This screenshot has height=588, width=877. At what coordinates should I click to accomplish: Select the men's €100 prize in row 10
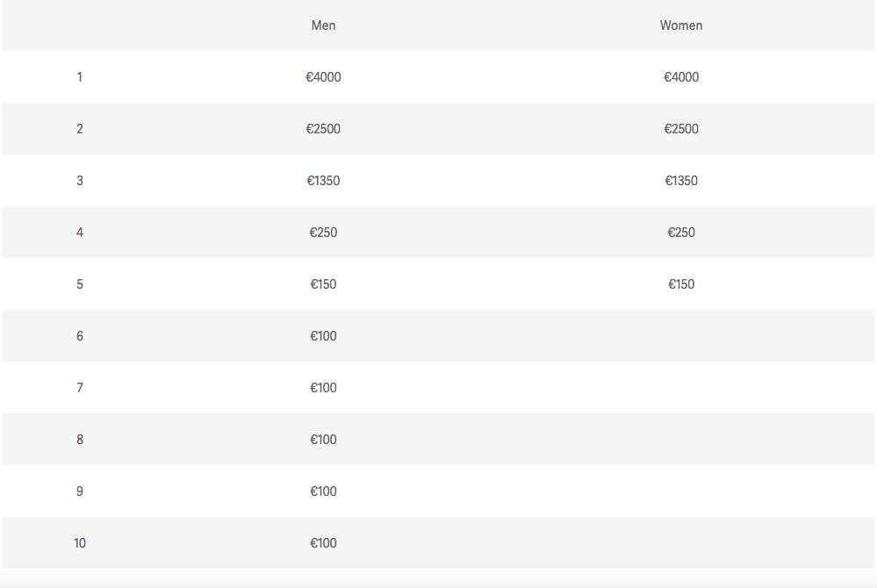[x=323, y=543]
